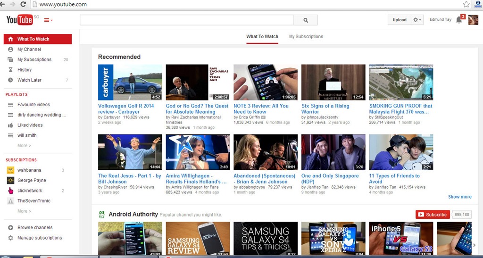Open Abandoned (Spontaneous) video thumbnail

tap(266, 152)
